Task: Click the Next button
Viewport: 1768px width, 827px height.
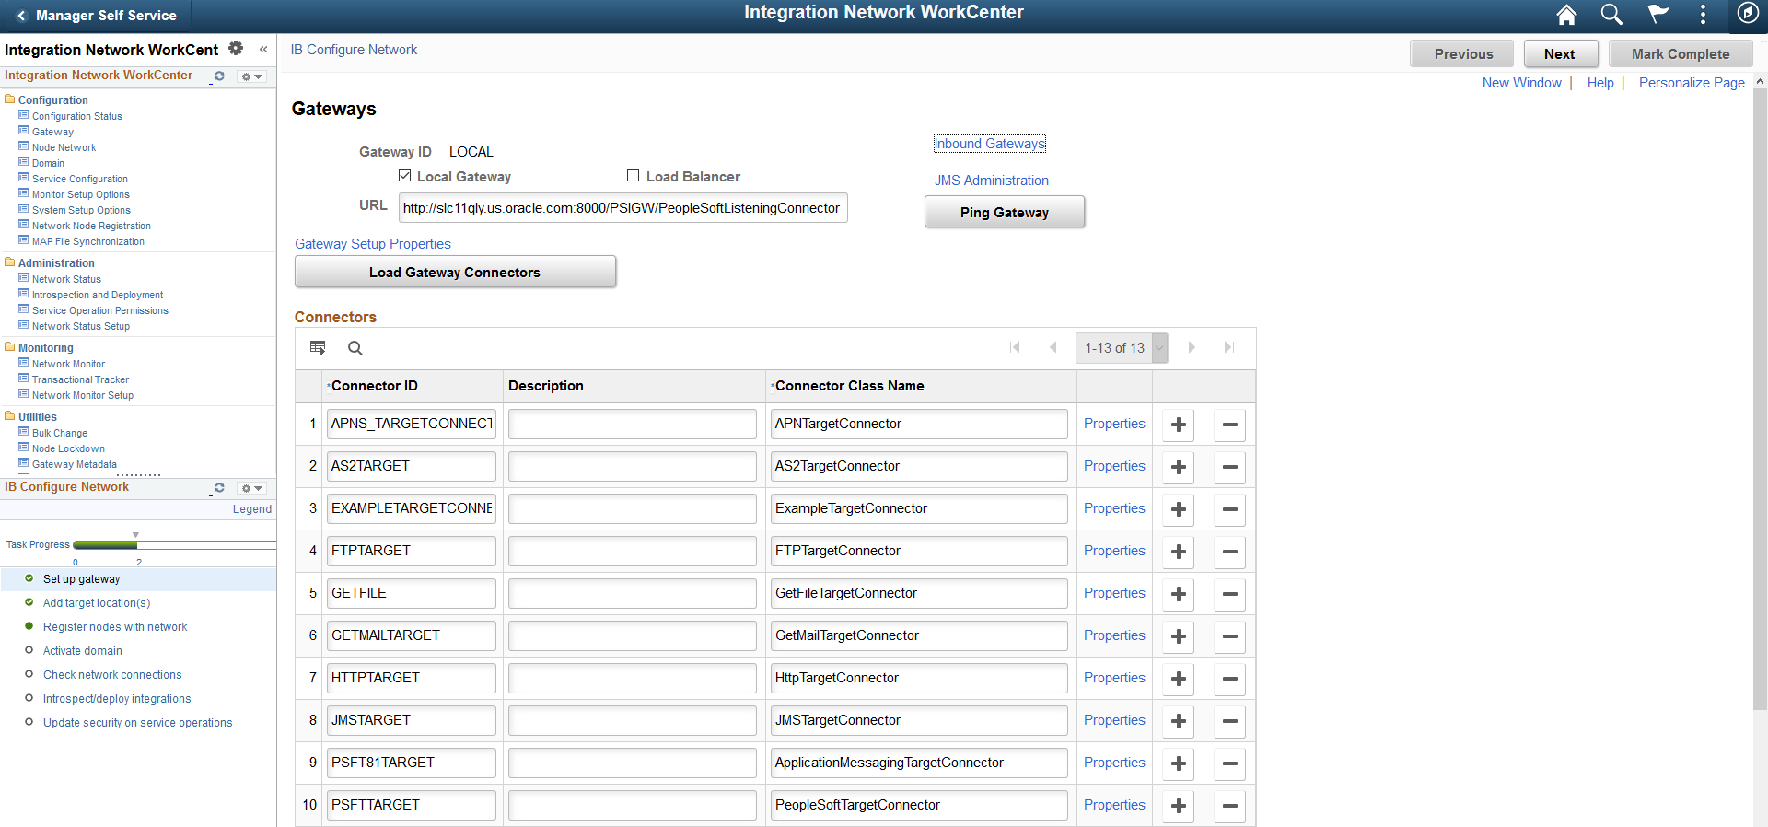Action: [x=1560, y=53]
